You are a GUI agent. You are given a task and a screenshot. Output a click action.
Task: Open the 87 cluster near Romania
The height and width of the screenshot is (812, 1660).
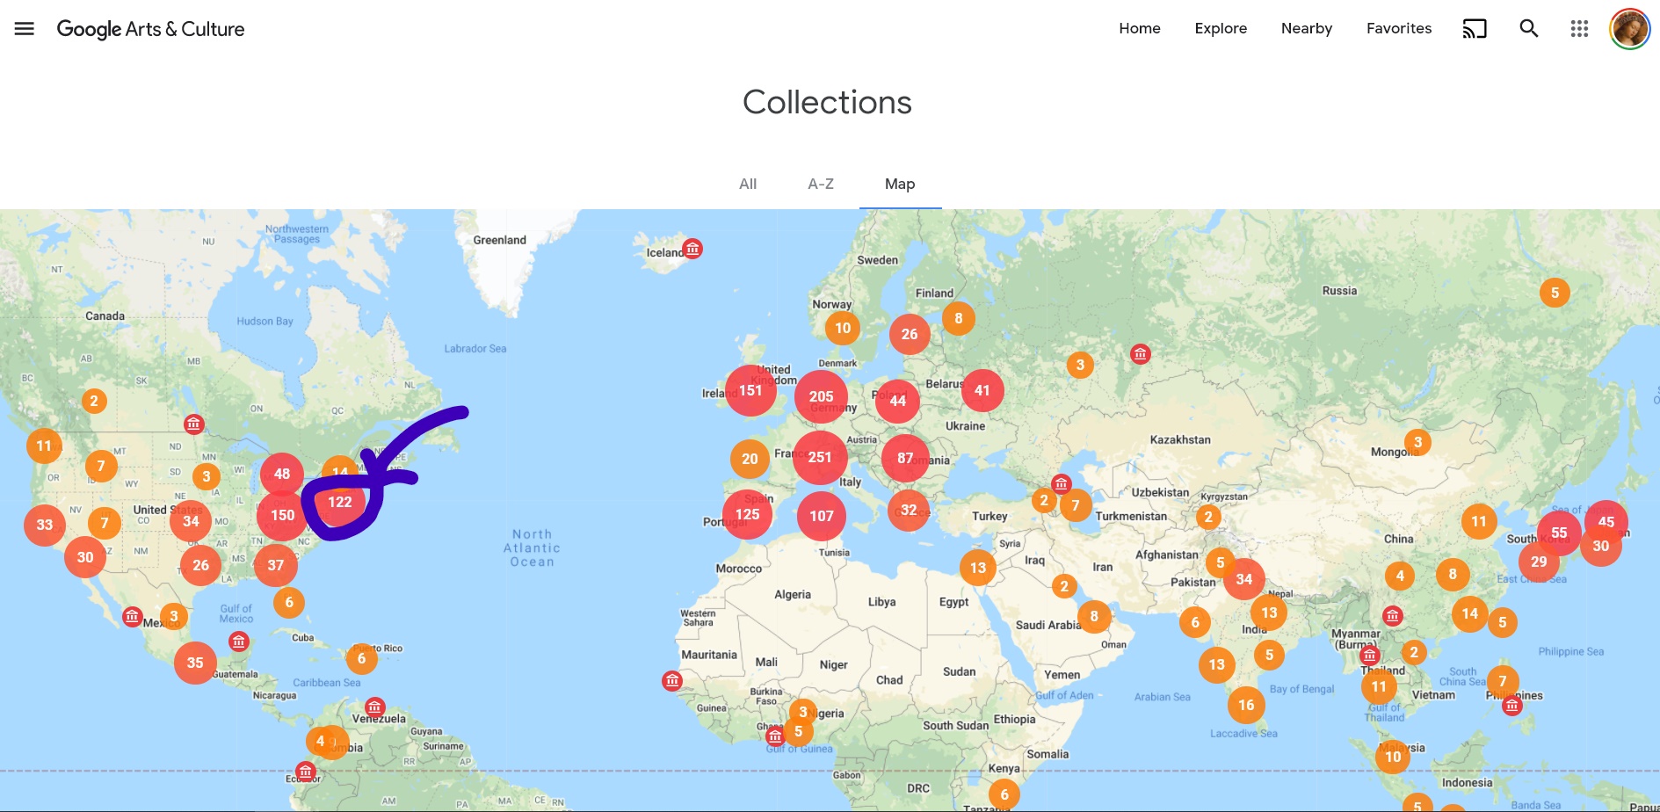point(905,457)
